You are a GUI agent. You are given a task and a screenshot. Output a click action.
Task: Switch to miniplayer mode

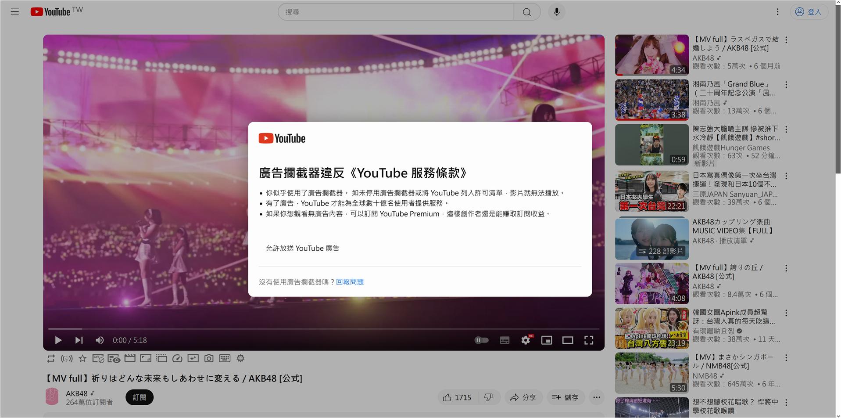(x=547, y=340)
